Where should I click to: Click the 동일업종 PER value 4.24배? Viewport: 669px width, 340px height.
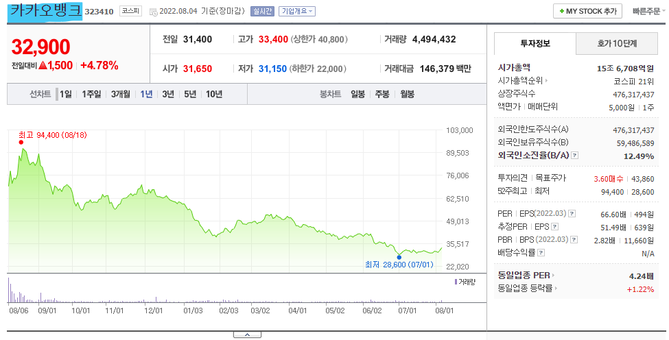[642, 276]
